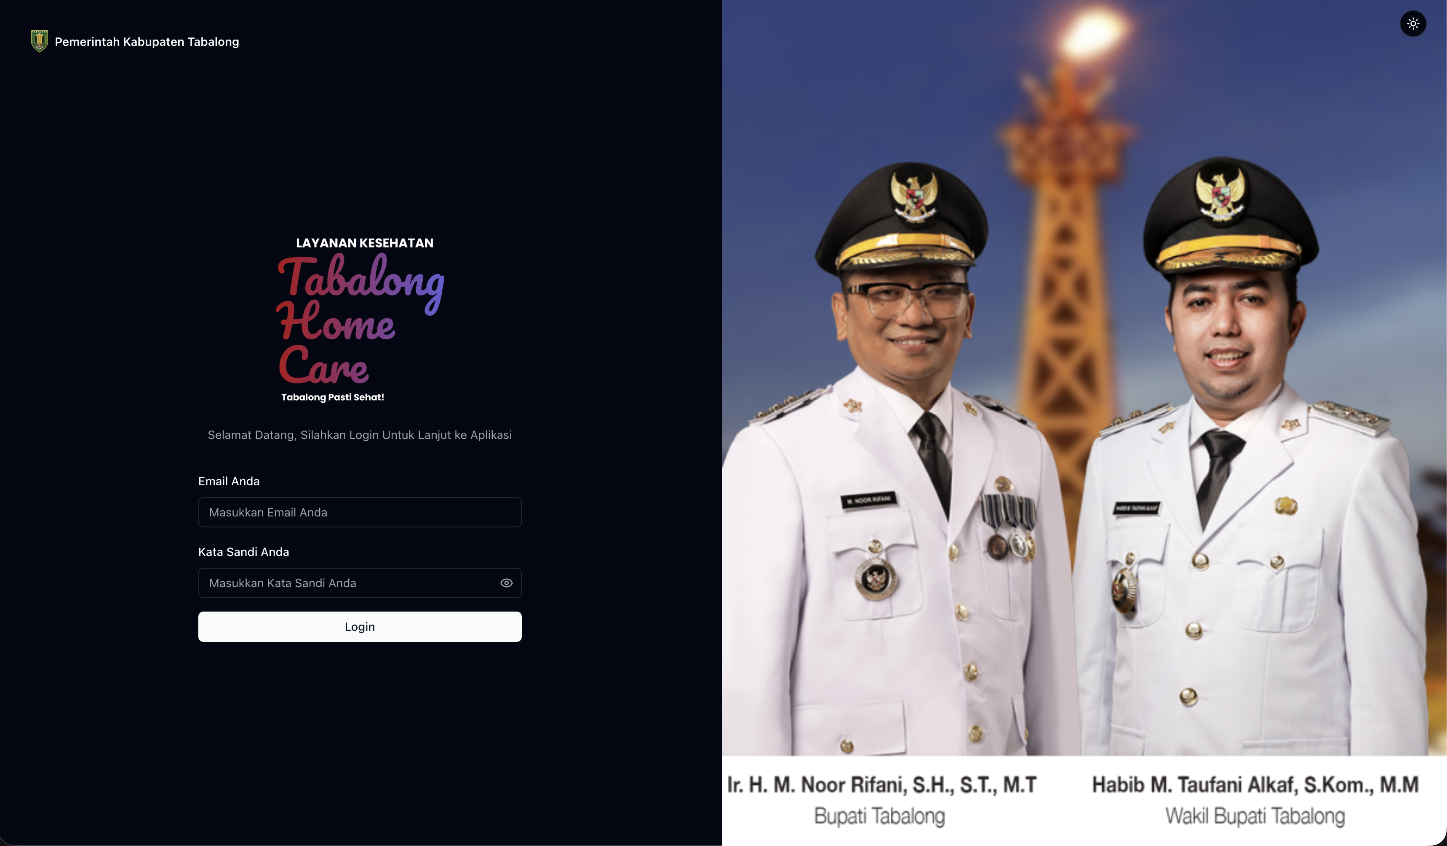Image resolution: width=1447 pixels, height=846 pixels.
Task: Click the Tabalong Home Care script logo
Action: click(x=360, y=319)
